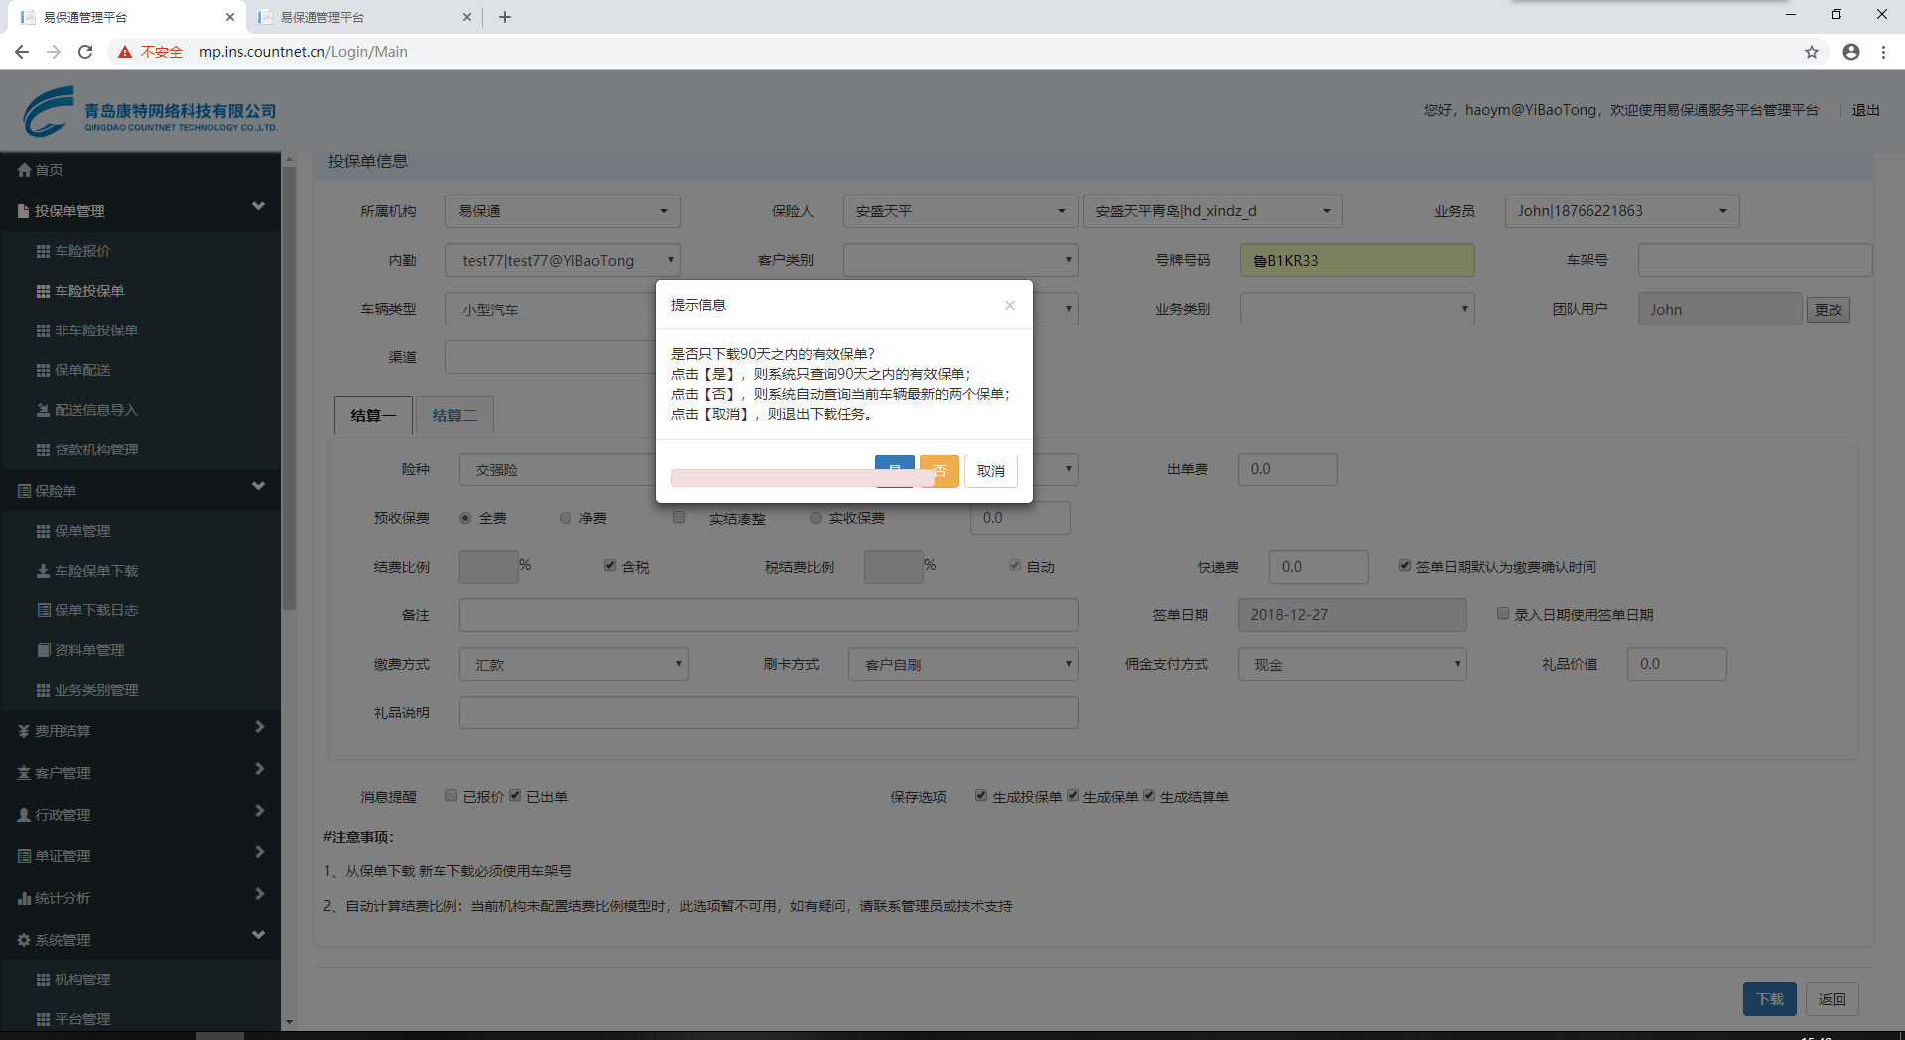Click the 取消 button in the dialog
Viewport: 1905px width, 1040px height.
pos(990,471)
